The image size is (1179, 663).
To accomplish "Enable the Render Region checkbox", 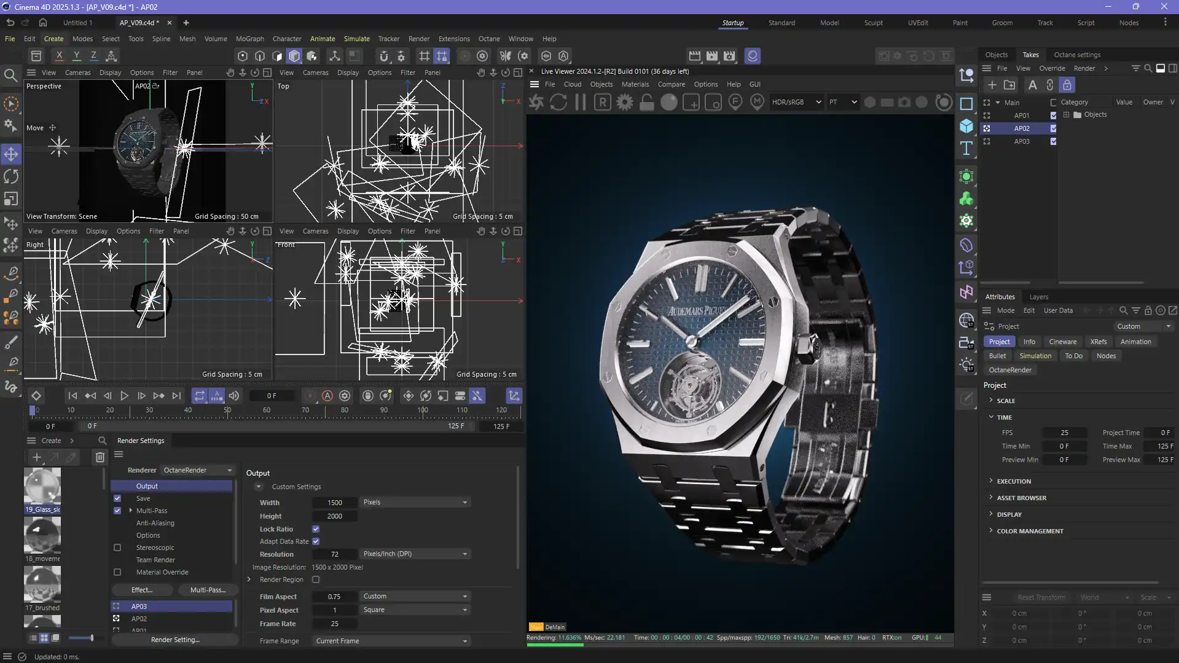I will [x=316, y=579].
